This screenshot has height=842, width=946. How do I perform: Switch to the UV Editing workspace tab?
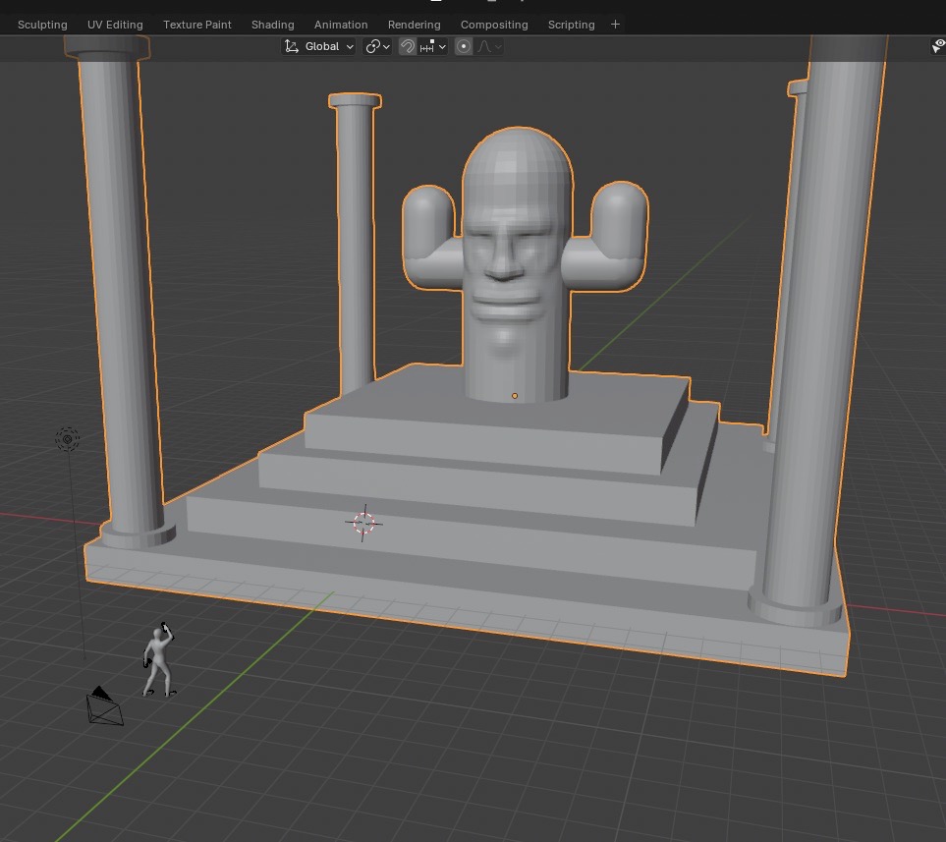coord(115,25)
